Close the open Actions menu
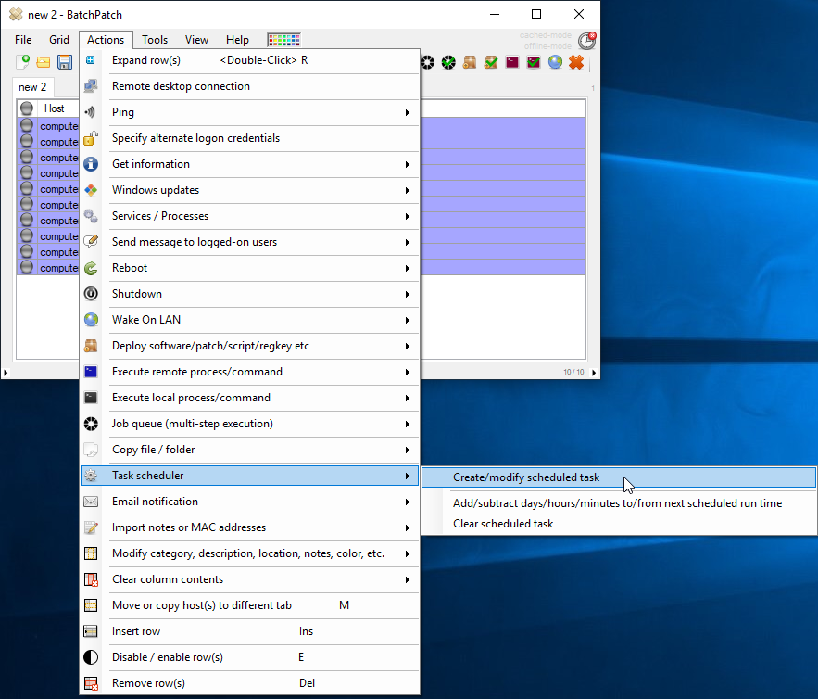Screen dimensions: 818x699 106,40
